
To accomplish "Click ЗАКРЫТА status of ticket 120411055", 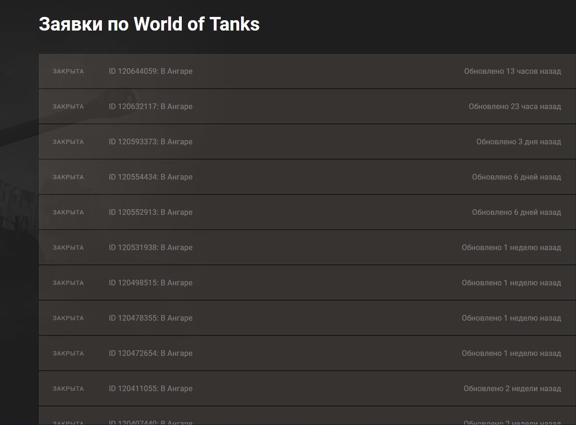I will pos(68,389).
